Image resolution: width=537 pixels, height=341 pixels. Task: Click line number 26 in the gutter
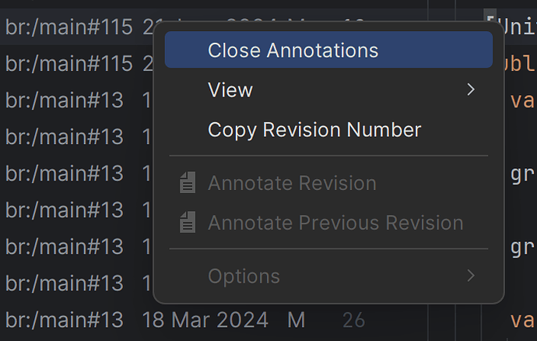(353, 320)
